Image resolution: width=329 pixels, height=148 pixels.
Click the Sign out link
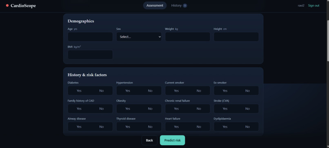[x=313, y=5]
